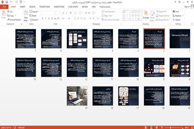Click the Save icon in the quick access toolbar
The height and width of the screenshot is (129, 194).
pos(7,2)
